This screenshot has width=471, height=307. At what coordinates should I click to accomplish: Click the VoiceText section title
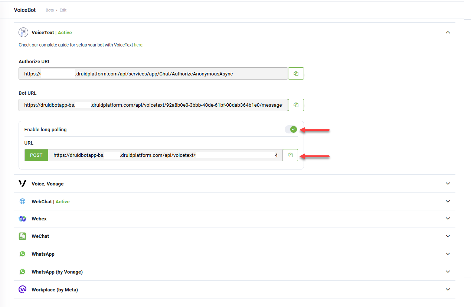(x=43, y=33)
